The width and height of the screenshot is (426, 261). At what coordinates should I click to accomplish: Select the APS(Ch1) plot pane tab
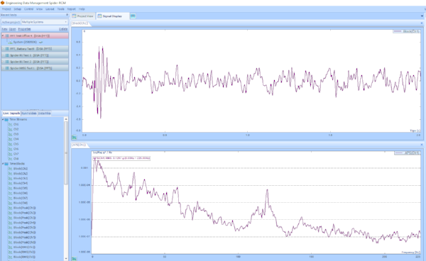79,145
